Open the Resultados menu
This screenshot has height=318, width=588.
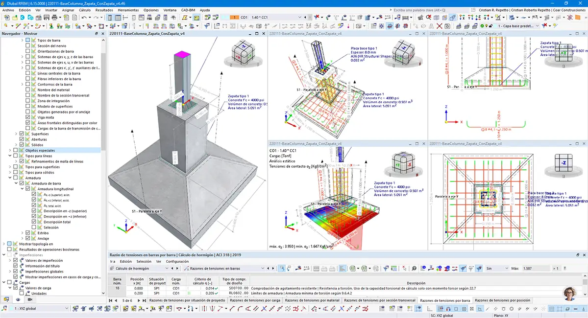pyautogui.click(x=104, y=10)
